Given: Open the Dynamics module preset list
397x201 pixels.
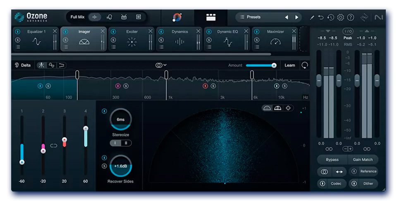Looking at the screenshot, I should pyautogui.click(x=161, y=47).
